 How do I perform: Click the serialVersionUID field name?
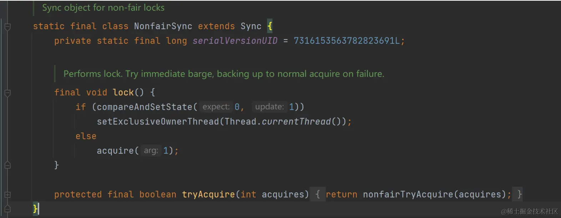[x=235, y=41]
